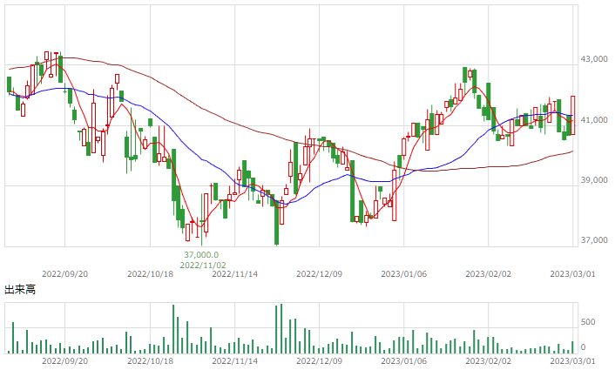Click the 出来高 volume heading
Viewport: 615px width, 370px height.
[20, 290]
